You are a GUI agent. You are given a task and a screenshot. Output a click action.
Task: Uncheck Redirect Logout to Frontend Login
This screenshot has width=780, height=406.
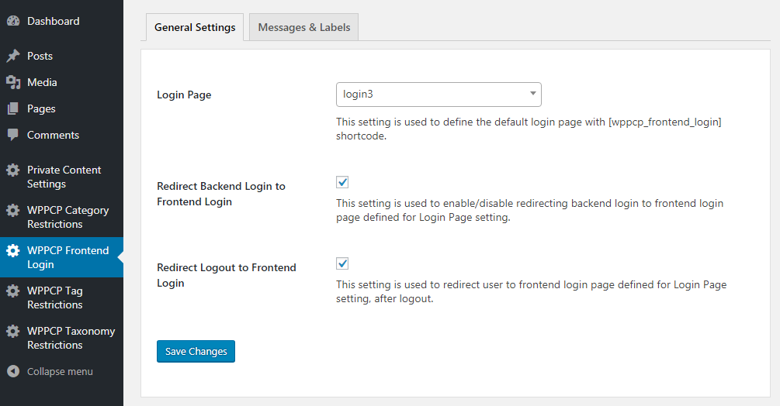[x=342, y=263]
